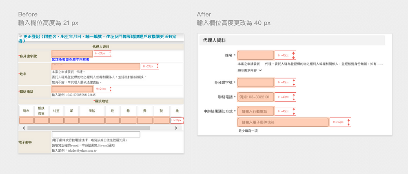Viewport: 408px width, 174px height.
Task: Click the input under the 鄉鎮市區 column
Action: point(41,121)
